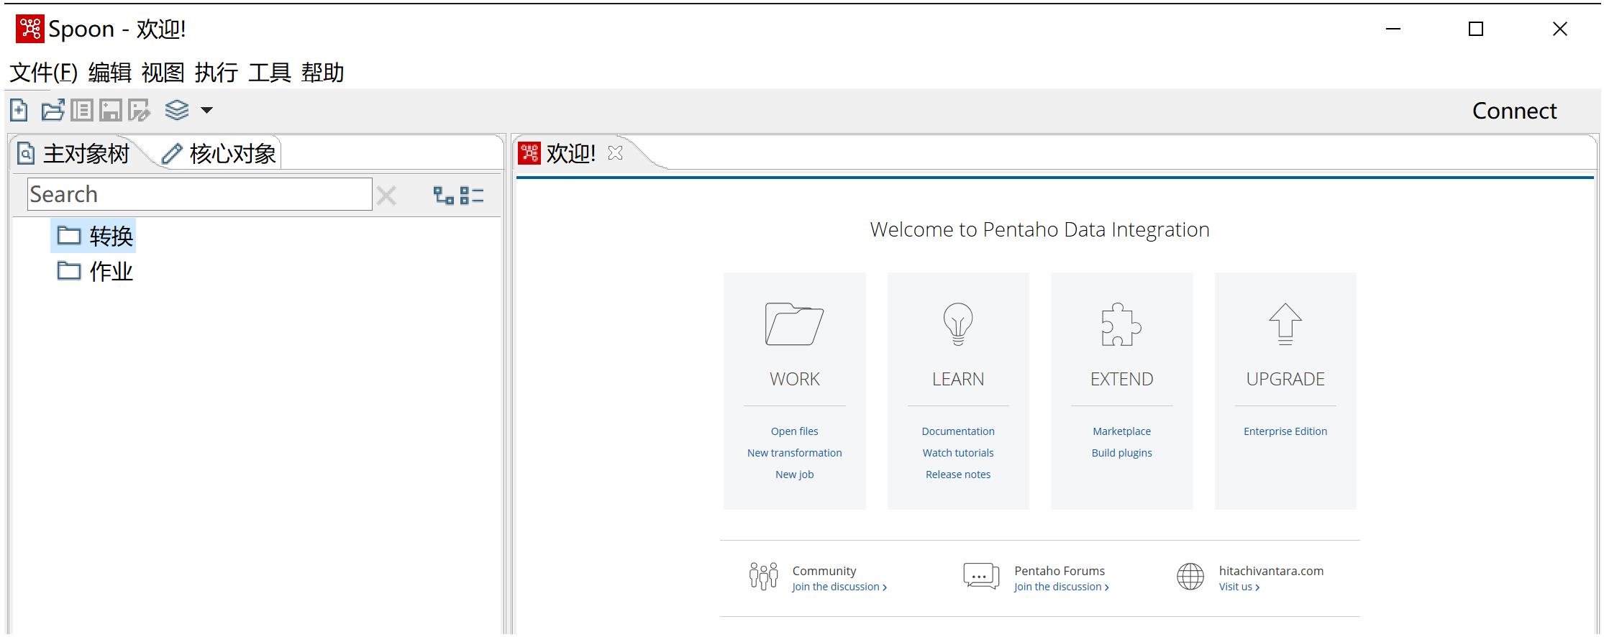This screenshot has width=1604, height=637.
Task: Click the New transformation link
Action: pyautogui.click(x=794, y=453)
